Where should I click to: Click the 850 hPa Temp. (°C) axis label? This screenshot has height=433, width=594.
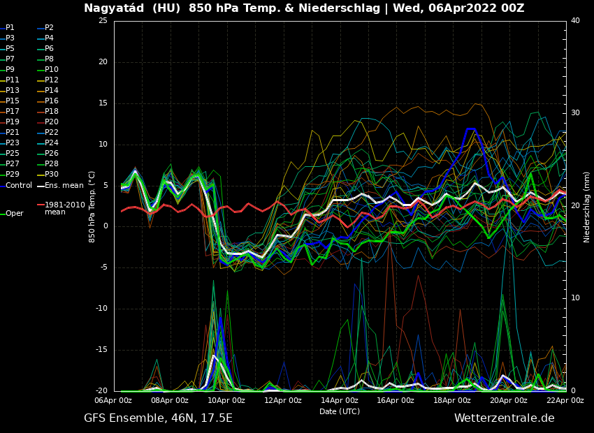(92, 207)
